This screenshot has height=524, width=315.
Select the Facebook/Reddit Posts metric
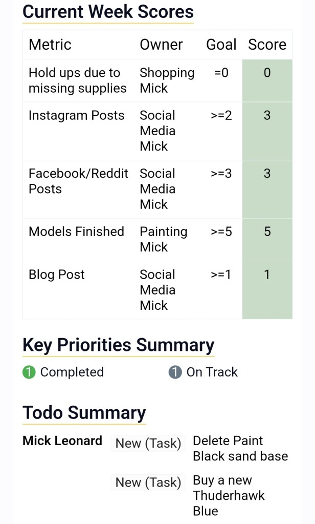(78, 181)
